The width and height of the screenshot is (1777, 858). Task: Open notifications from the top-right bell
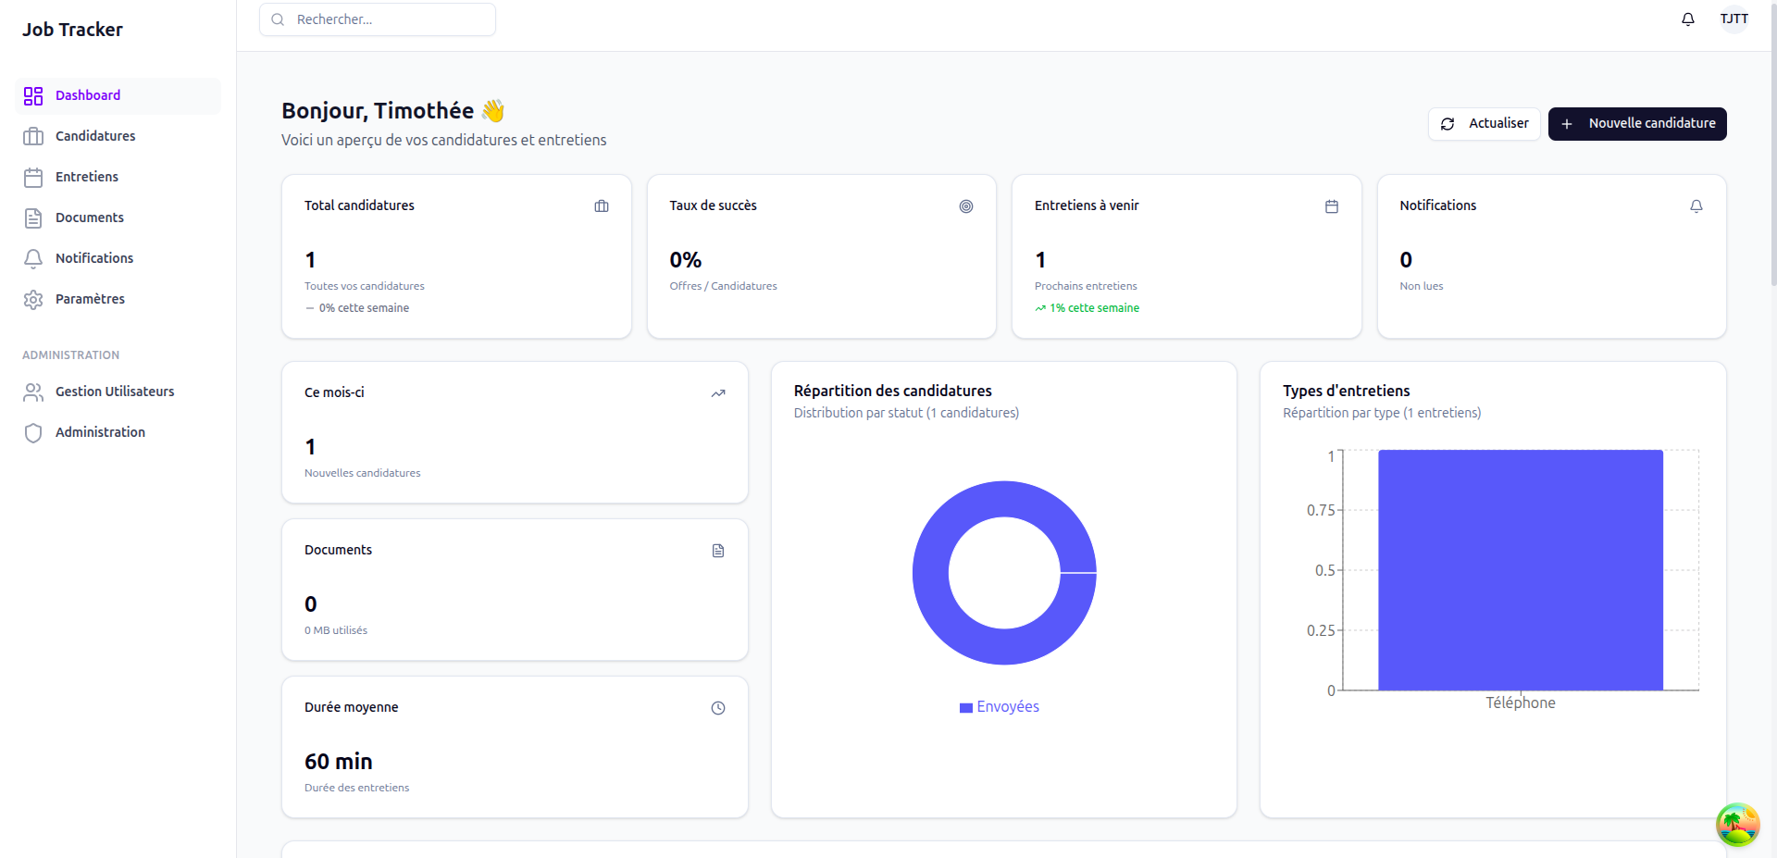[1688, 19]
